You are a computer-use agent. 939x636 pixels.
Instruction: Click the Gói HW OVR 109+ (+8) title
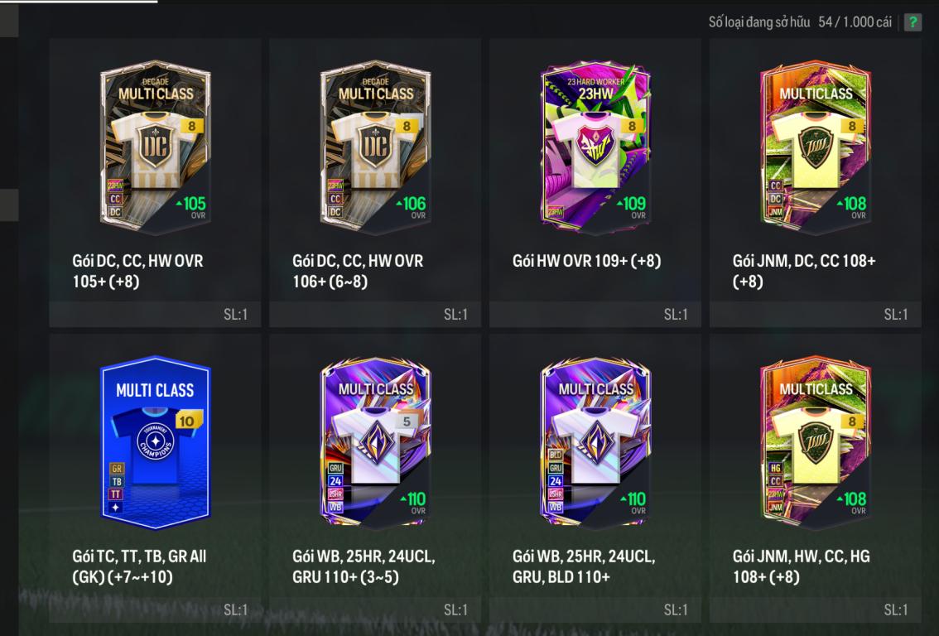587,261
